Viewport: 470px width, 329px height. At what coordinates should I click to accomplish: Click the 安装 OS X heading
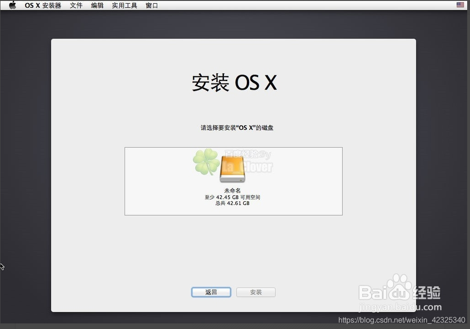[x=234, y=82]
